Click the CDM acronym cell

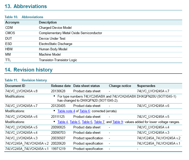pos(9,28)
